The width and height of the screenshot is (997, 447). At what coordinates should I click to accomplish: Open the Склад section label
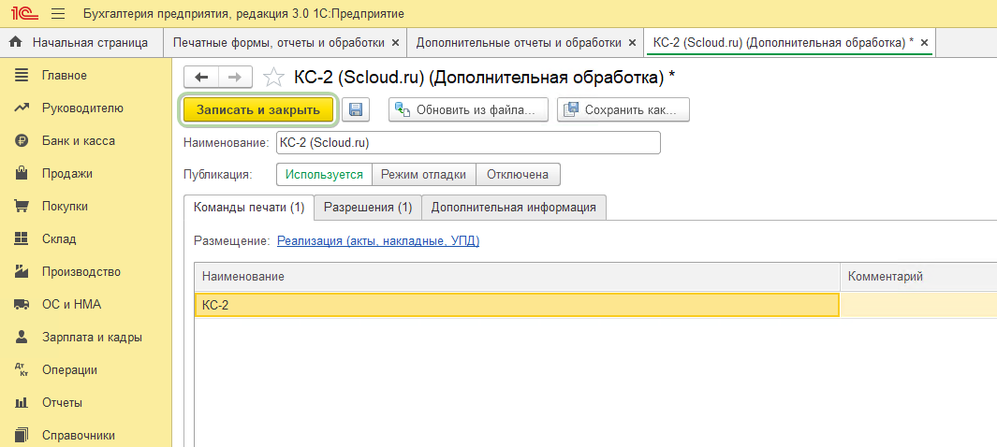tap(59, 239)
